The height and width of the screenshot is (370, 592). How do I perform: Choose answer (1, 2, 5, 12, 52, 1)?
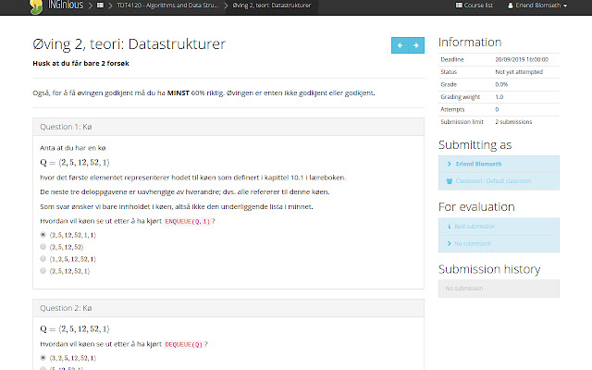point(43,259)
